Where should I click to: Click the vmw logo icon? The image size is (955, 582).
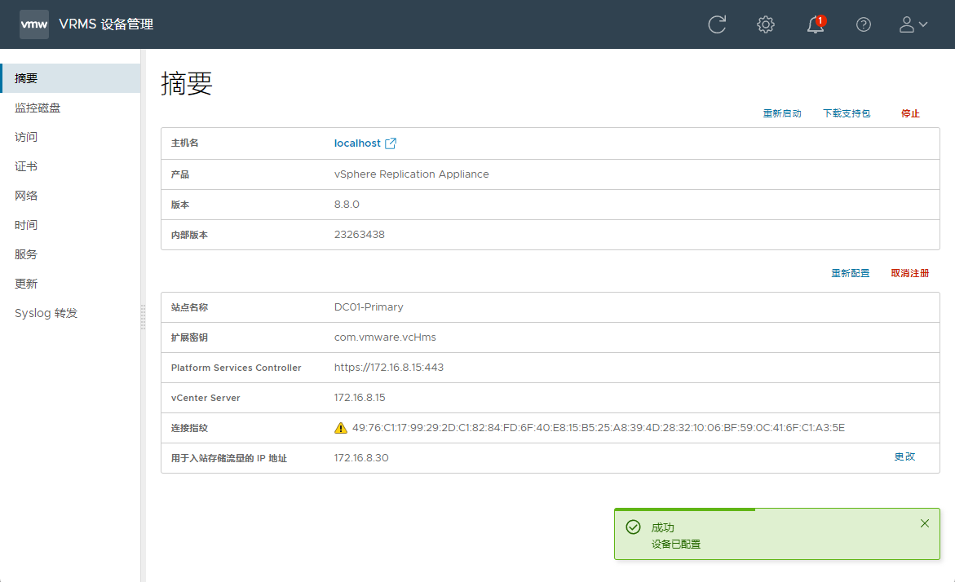(x=34, y=24)
